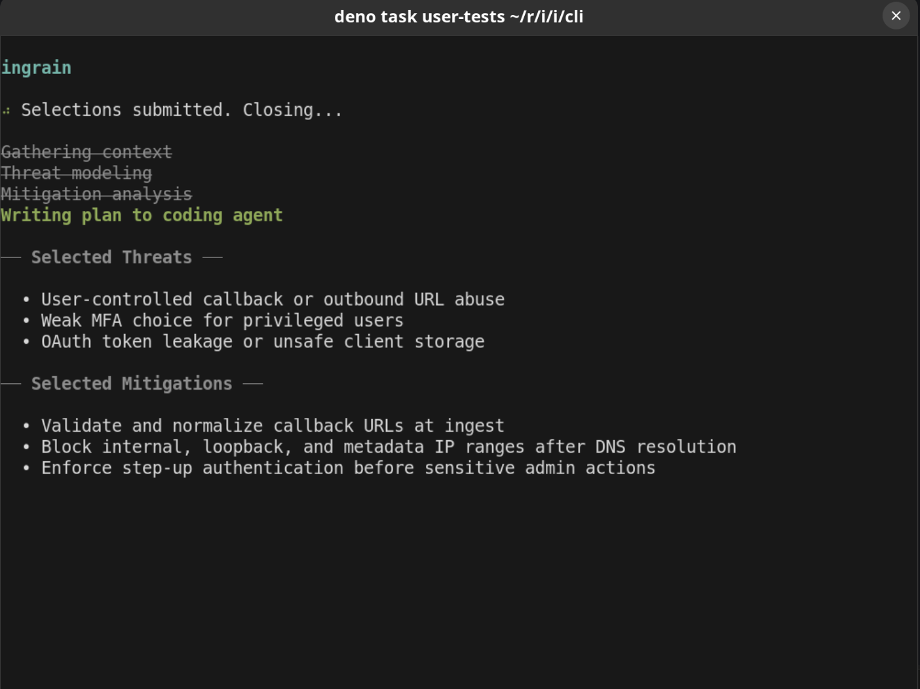Click the User-controlled callback URL abuse threat
This screenshot has width=920, height=689.
coord(273,299)
